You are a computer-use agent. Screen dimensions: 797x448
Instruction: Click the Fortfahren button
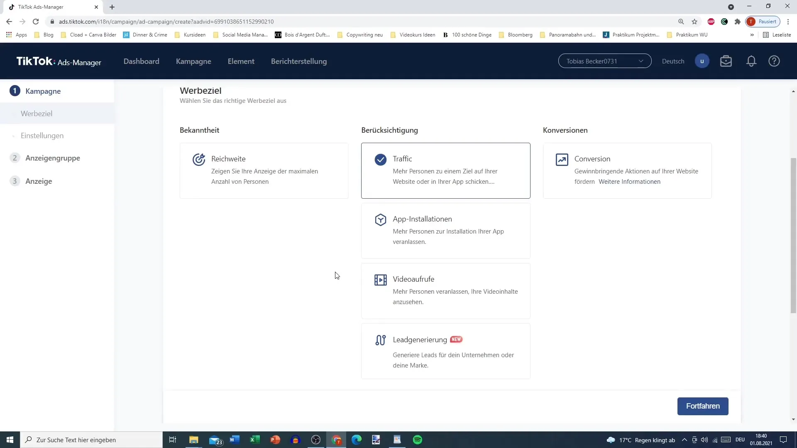703,406
